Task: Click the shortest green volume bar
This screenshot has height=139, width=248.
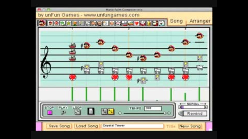Action: (x=185, y=97)
